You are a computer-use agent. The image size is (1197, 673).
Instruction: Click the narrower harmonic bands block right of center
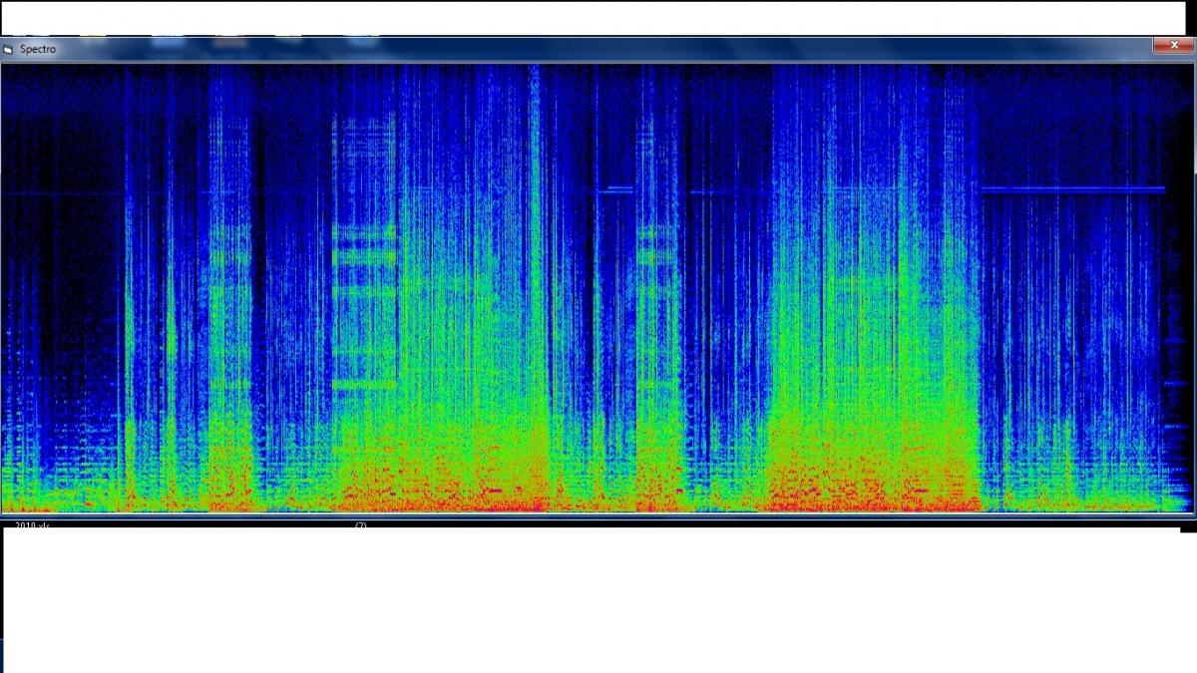tap(657, 299)
